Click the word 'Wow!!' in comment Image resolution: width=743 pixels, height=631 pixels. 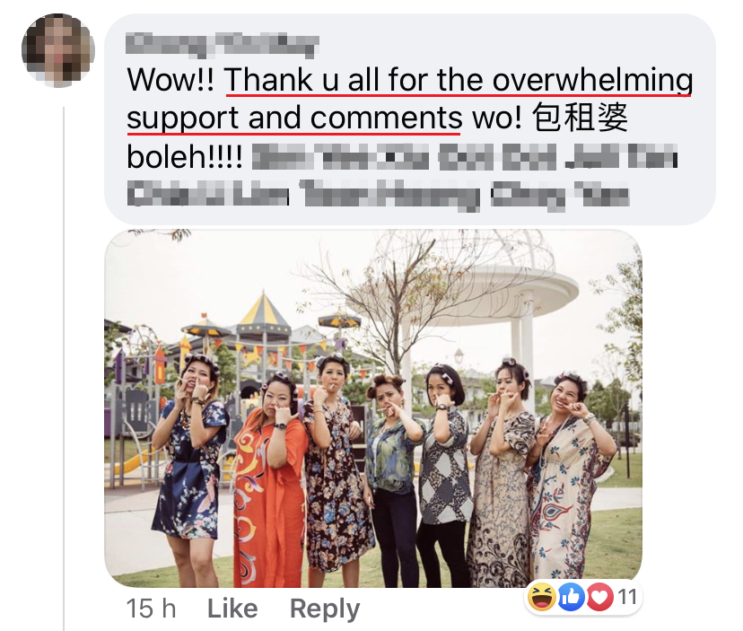click(x=170, y=80)
